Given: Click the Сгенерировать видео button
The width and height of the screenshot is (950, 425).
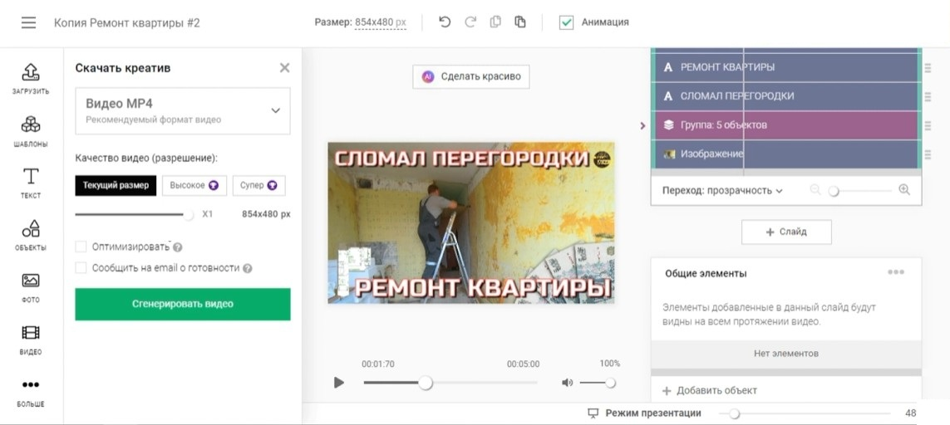Looking at the screenshot, I should coord(183,304).
